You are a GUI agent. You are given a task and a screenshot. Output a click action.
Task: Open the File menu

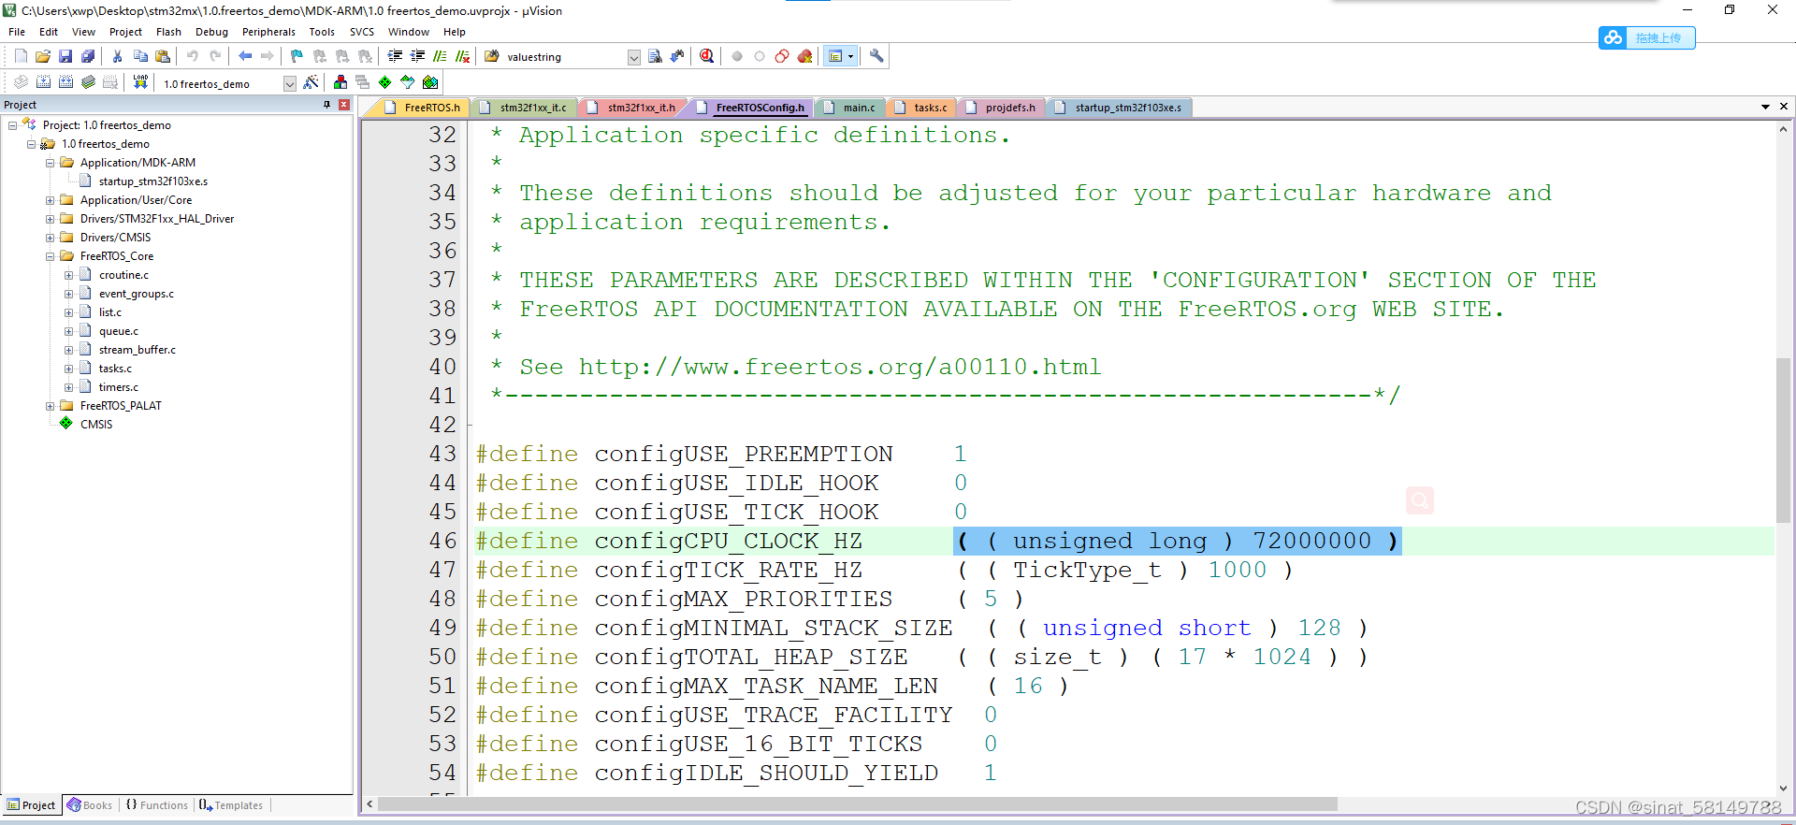click(x=17, y=32)
